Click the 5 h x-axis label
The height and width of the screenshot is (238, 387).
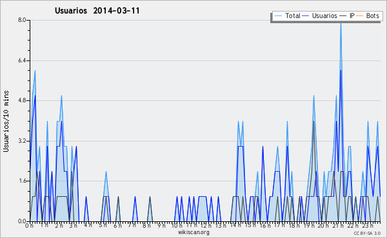(x=103, y=225)
